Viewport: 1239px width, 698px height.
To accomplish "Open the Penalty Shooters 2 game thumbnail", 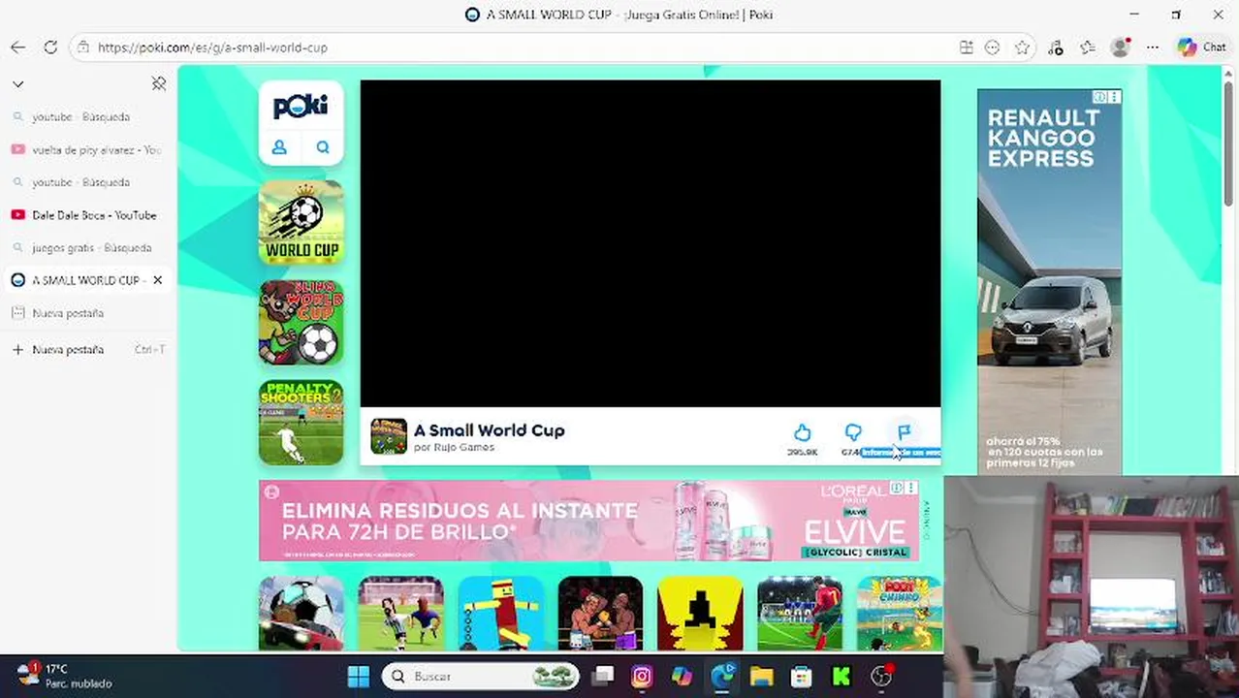I will [x=301, y=423].
